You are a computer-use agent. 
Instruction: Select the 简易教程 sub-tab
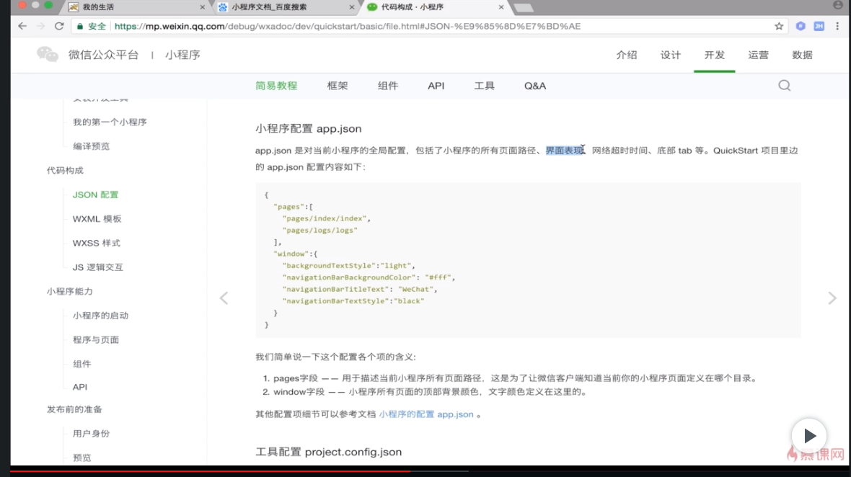(x=276, y=86)
